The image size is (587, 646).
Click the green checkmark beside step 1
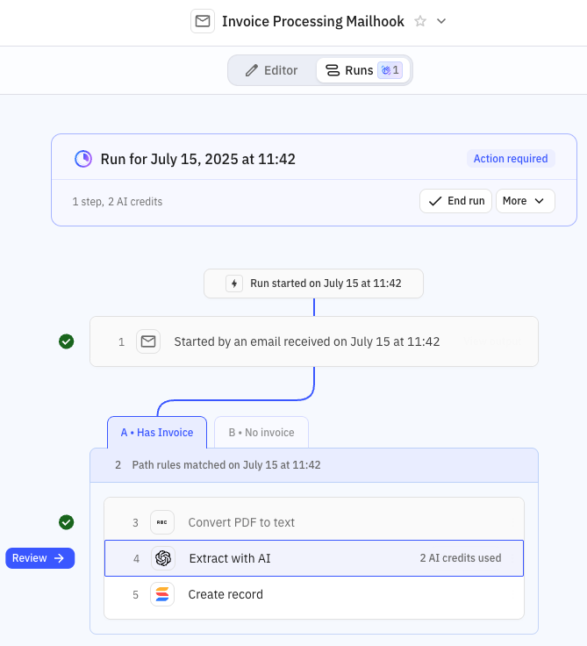pos(66,341)
